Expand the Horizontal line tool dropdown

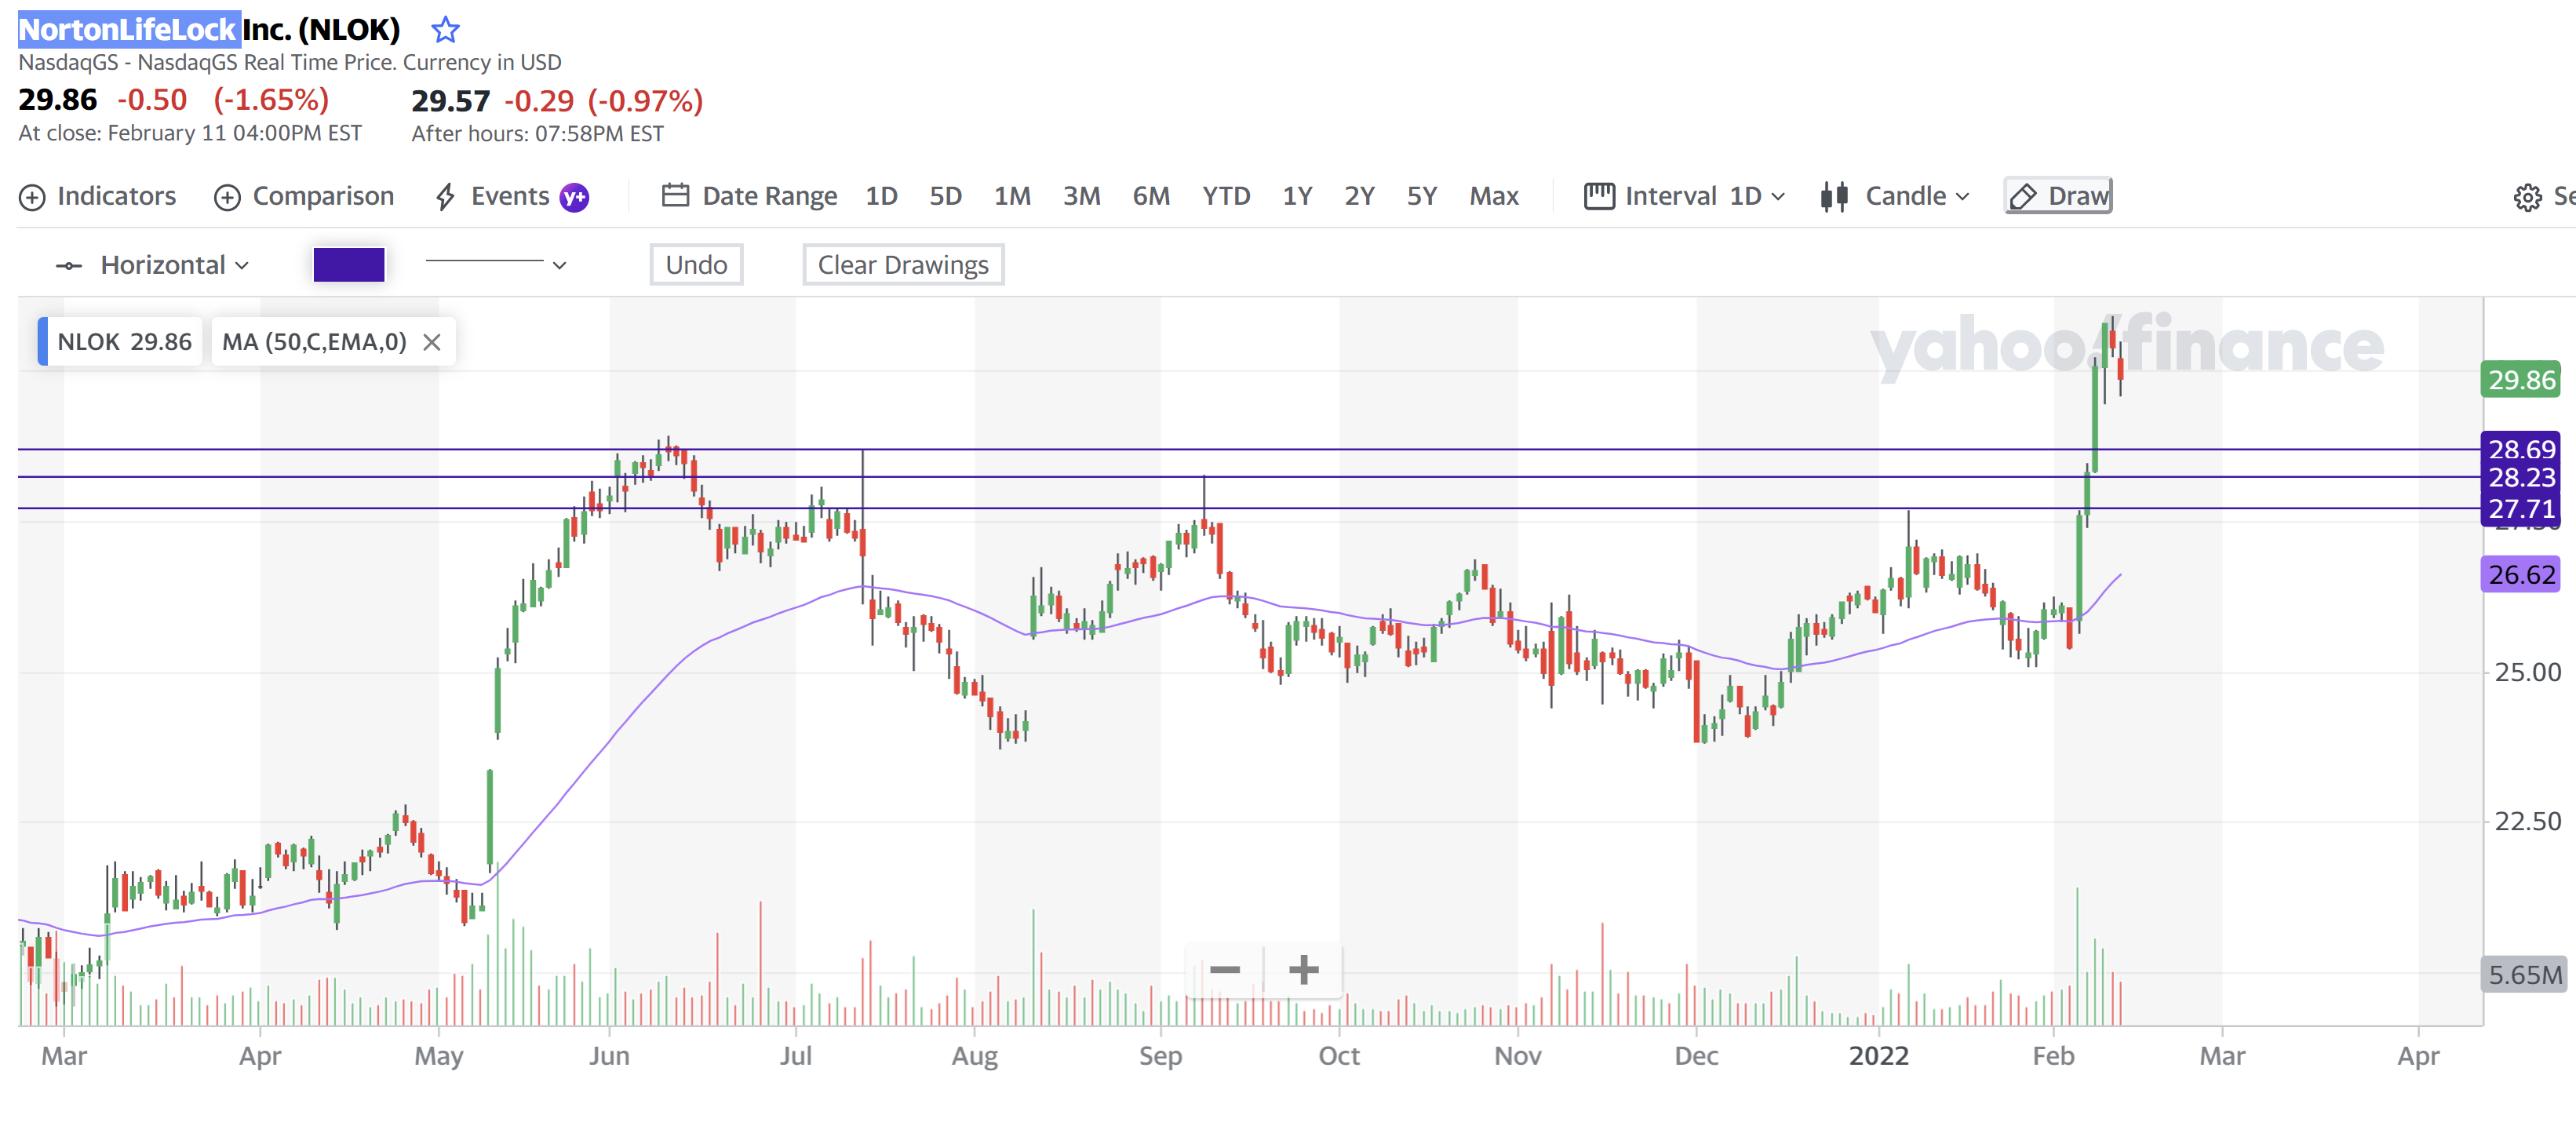(153, 265)
